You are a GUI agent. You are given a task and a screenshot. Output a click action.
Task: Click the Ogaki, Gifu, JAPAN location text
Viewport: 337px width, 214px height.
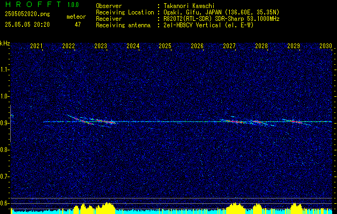click(x=221, y=12)
